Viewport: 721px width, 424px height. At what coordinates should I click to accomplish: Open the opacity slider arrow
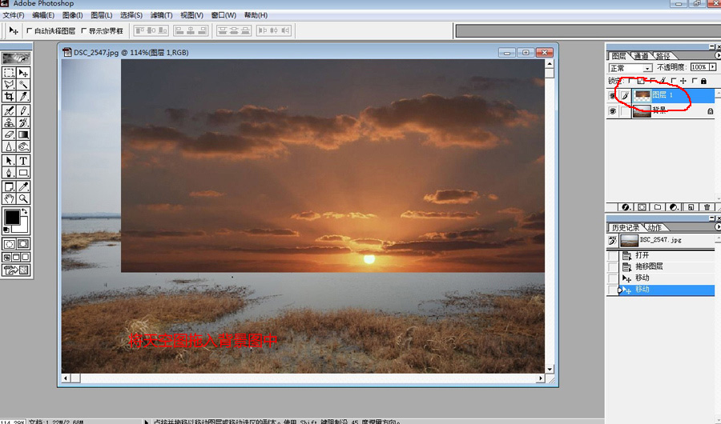pos(713,67)
